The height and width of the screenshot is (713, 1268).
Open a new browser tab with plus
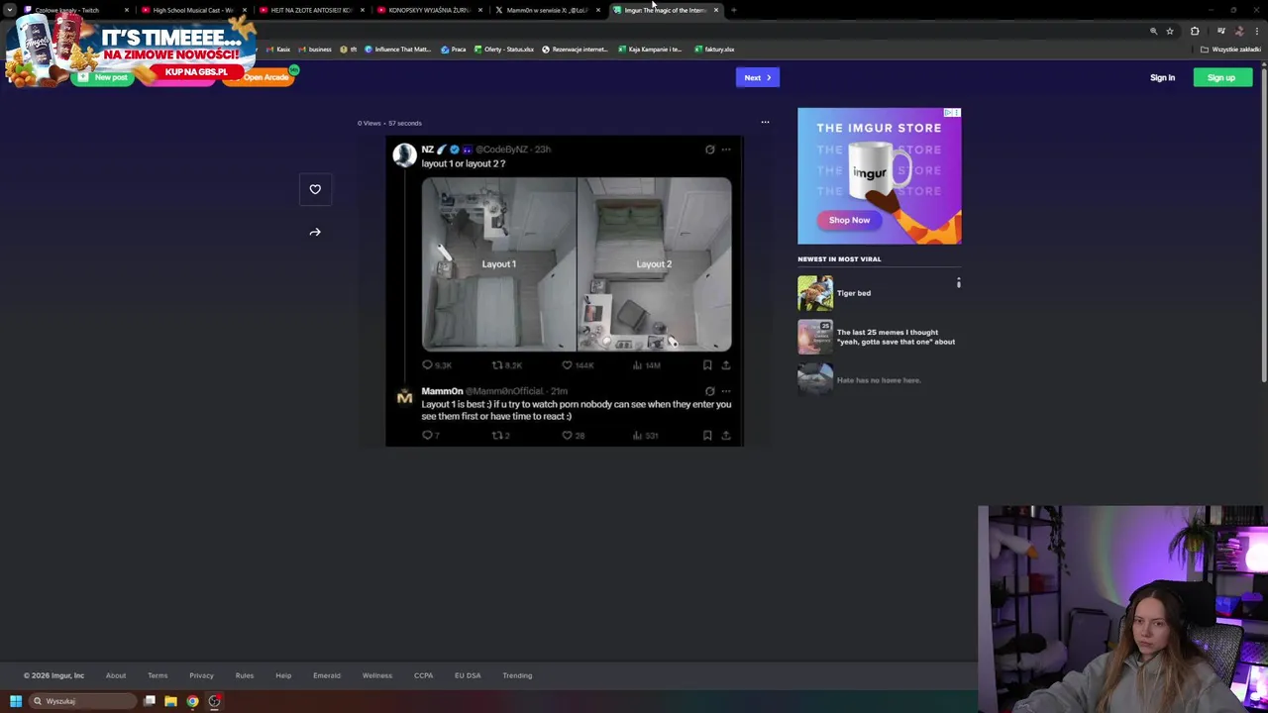[x=733, y=10]
